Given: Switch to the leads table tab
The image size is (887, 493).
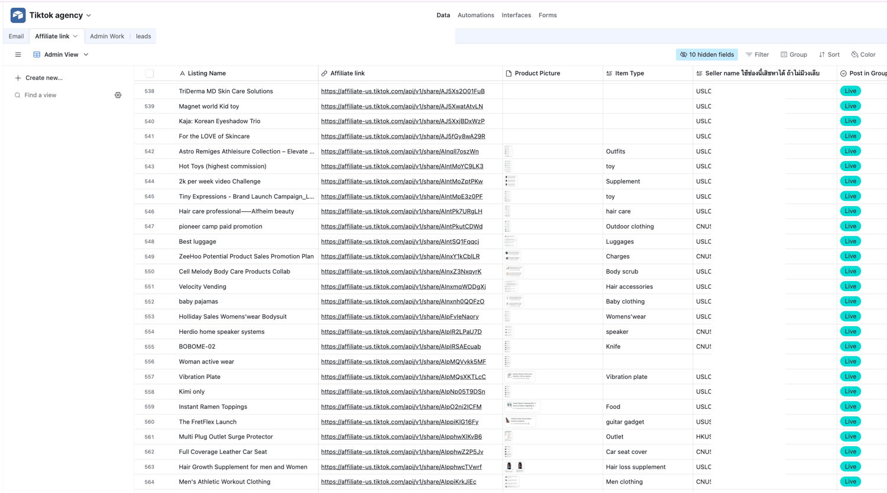Looking at the screenshot, I should coord(144,37).
